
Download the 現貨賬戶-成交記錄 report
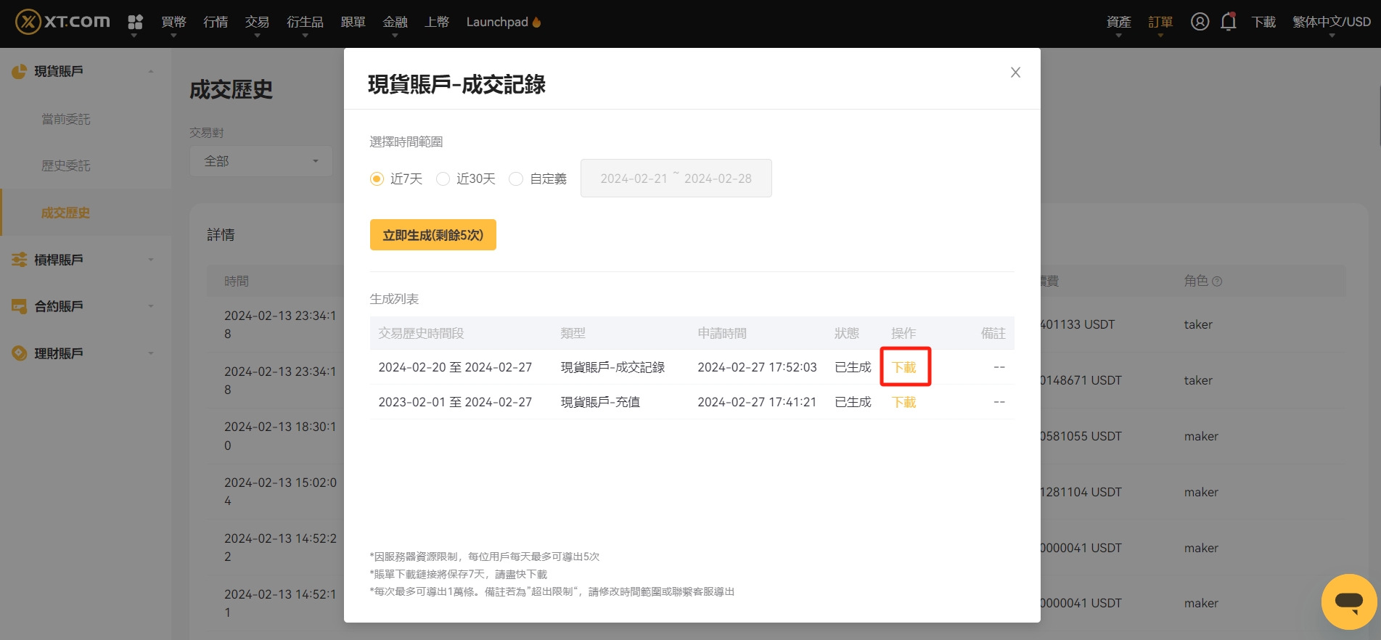pyautogui.click(x=904, y=367)
